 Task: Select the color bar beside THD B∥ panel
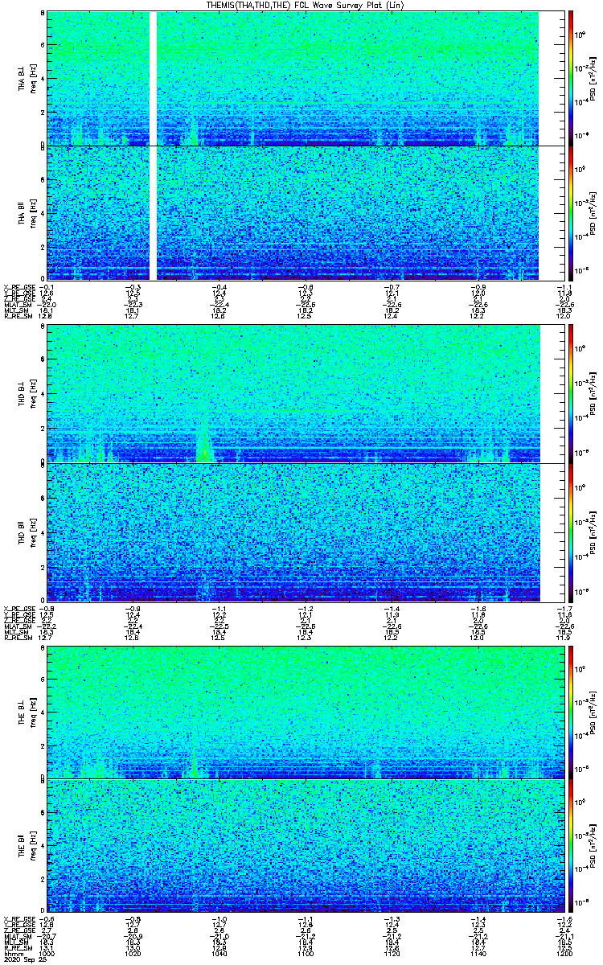coord(570,532)
